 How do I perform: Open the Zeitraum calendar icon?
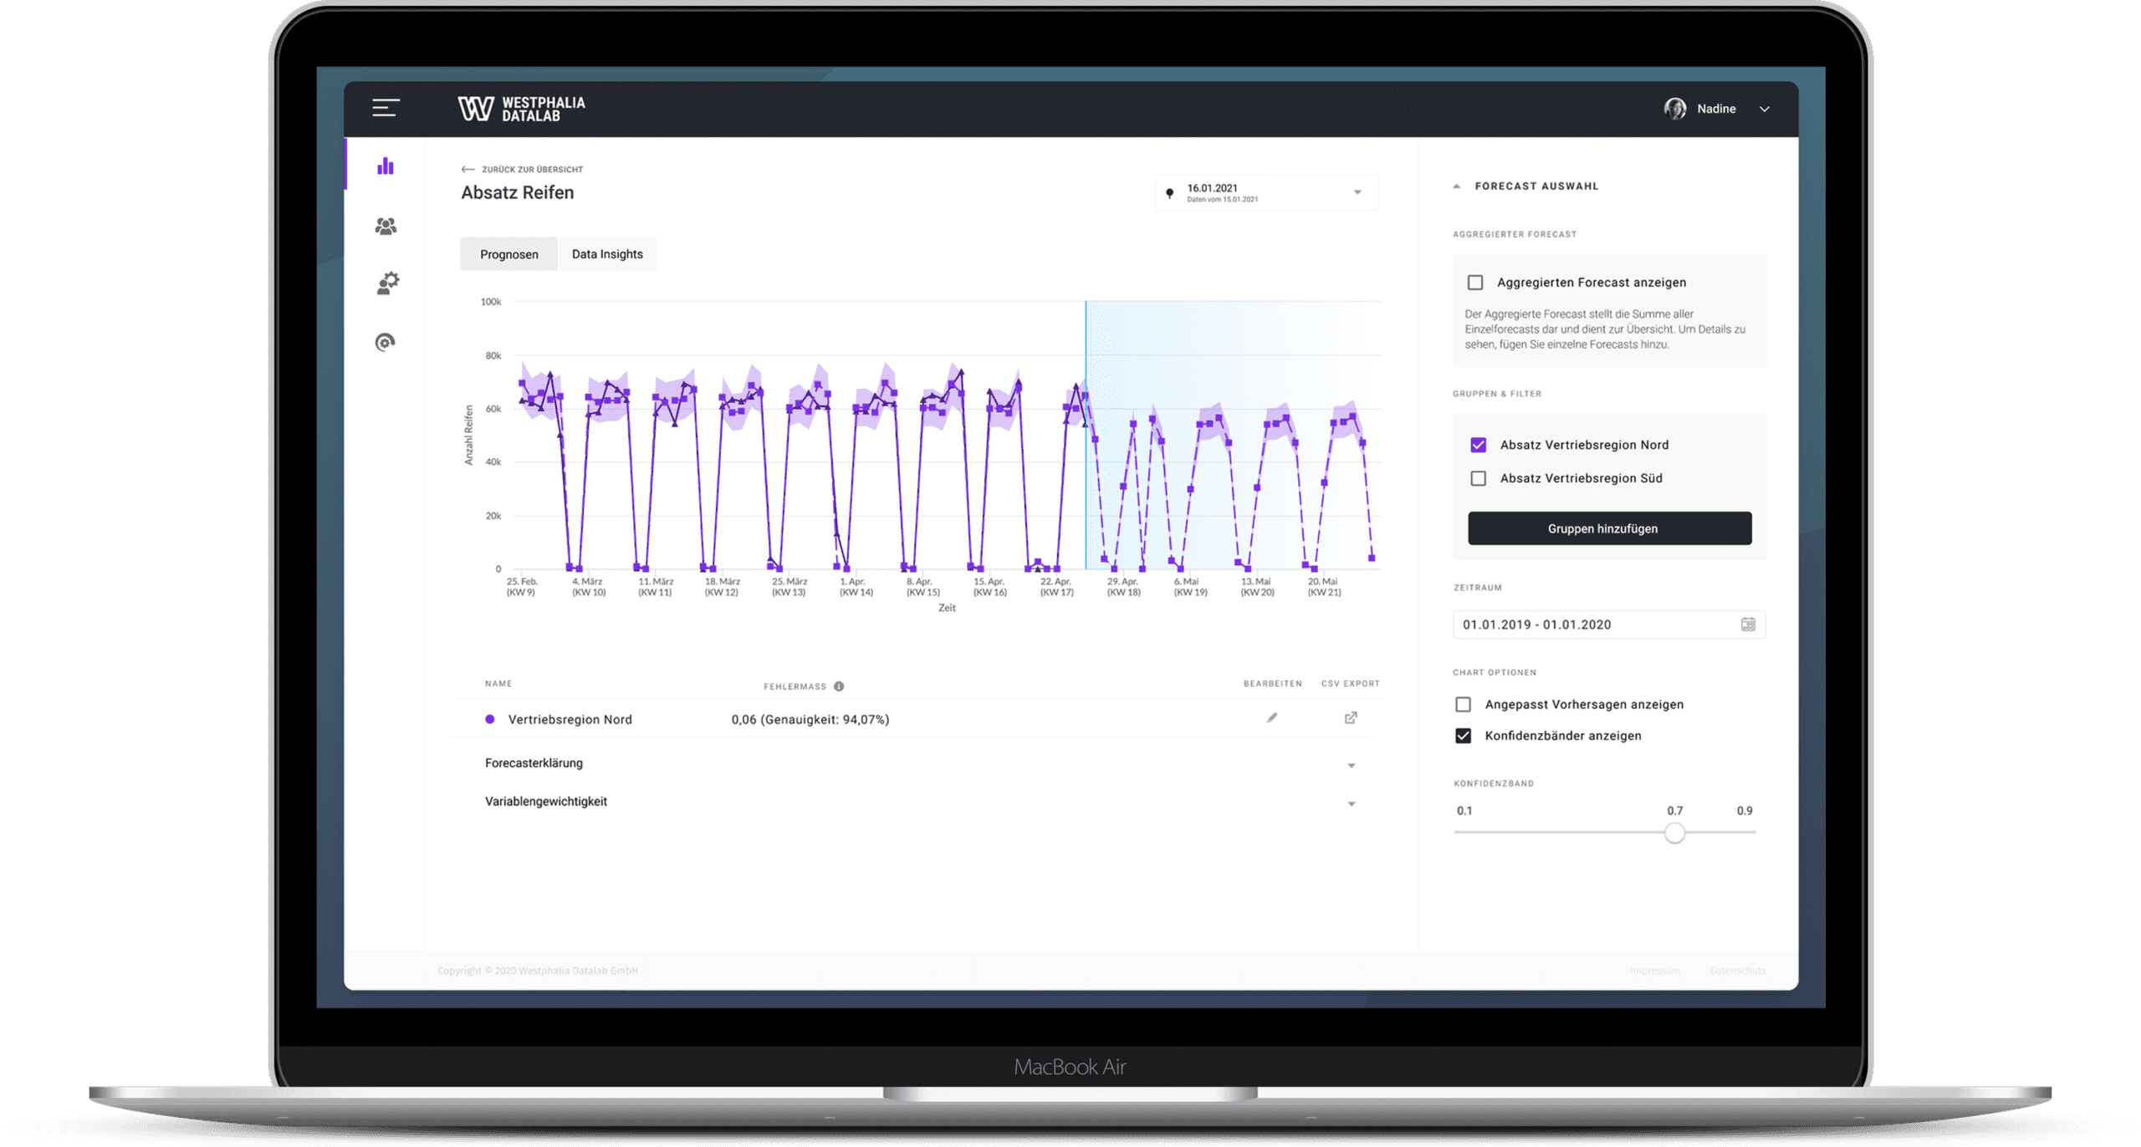coord(1748,624)
